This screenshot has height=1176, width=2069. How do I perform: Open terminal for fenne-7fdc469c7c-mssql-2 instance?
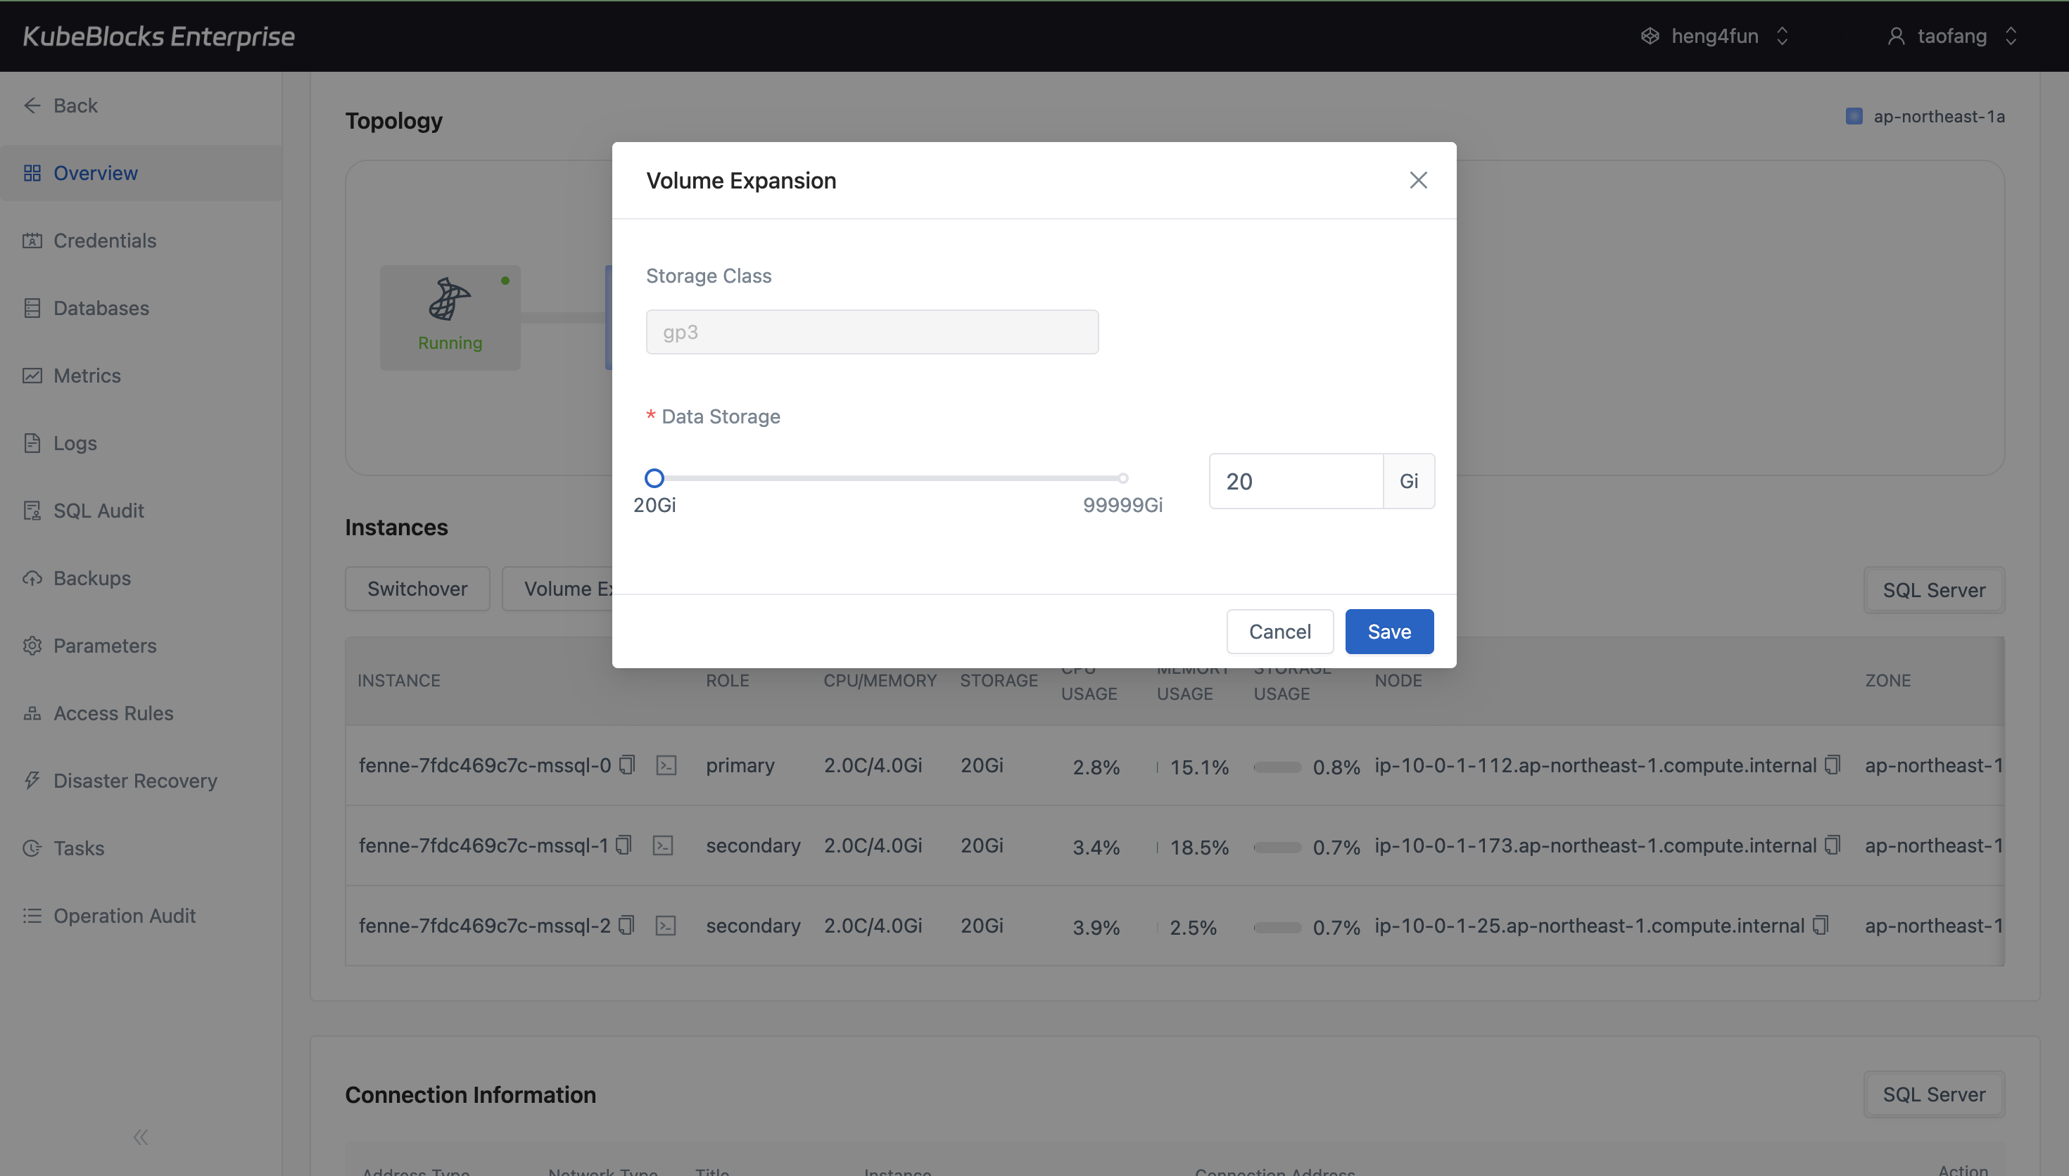click(665, 926)
